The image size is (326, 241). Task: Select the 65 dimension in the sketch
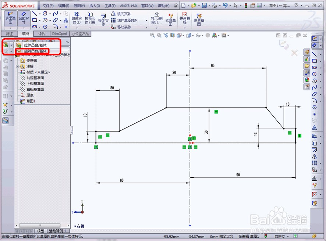click(212, 65)
